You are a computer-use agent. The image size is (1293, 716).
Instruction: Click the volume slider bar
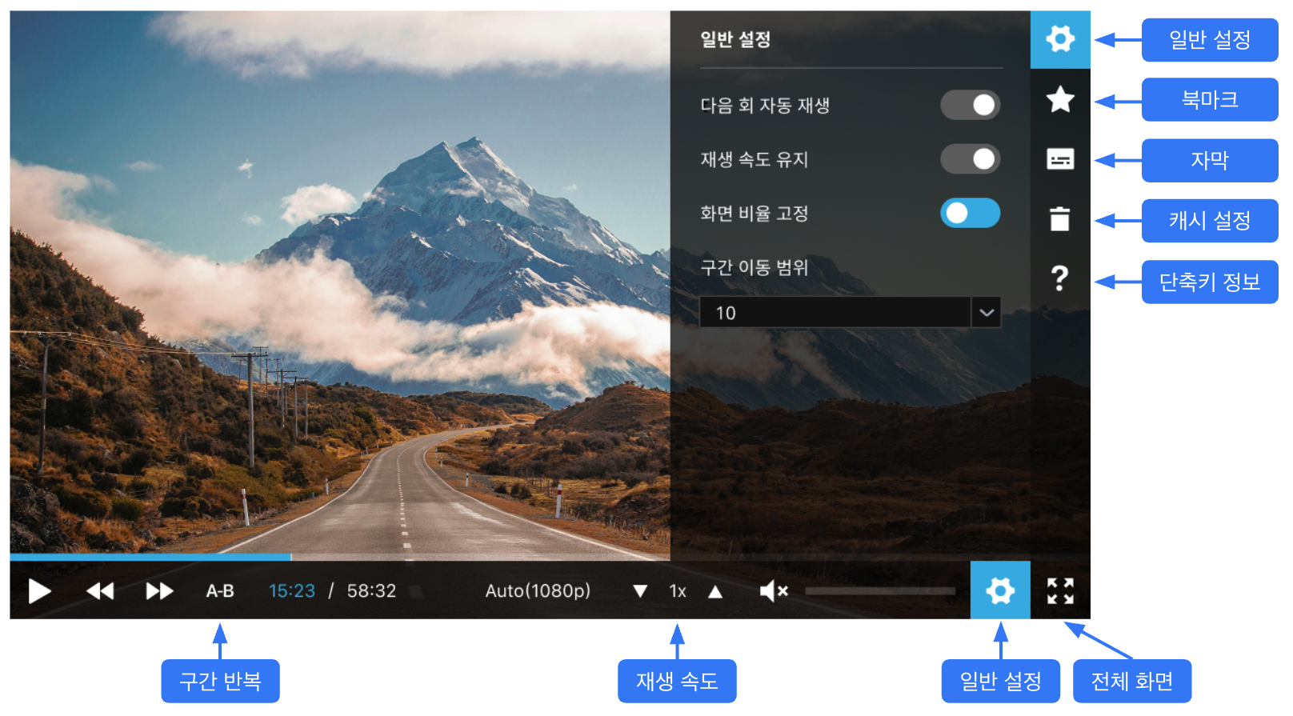pyautogui.click(x=880, y=591)
